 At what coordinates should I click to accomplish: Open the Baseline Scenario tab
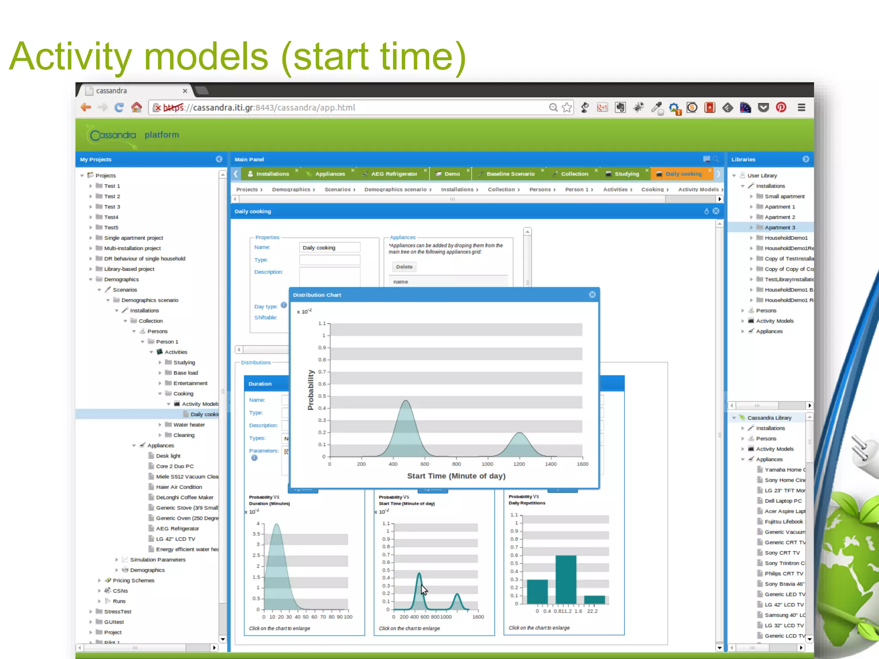pos(510,174)
